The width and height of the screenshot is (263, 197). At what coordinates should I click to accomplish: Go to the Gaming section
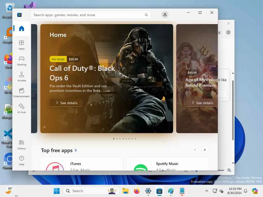22,61
